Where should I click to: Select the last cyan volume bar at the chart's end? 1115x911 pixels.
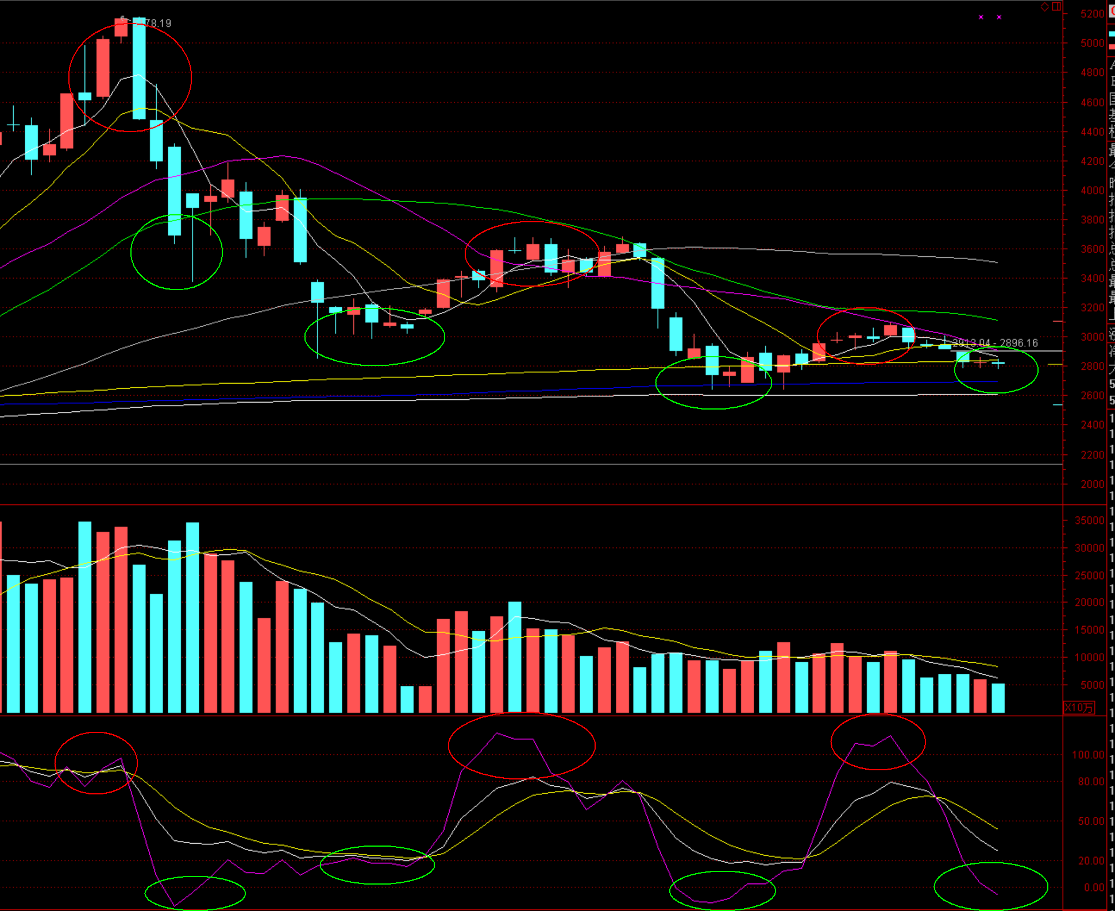pos(998,698)
